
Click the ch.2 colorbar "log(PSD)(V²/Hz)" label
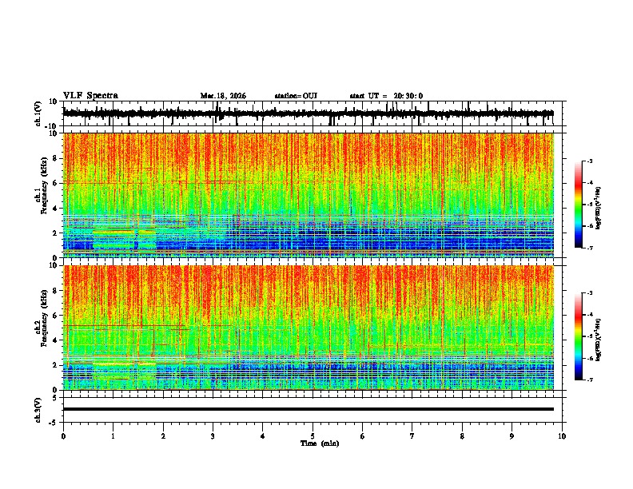(598, 340)
